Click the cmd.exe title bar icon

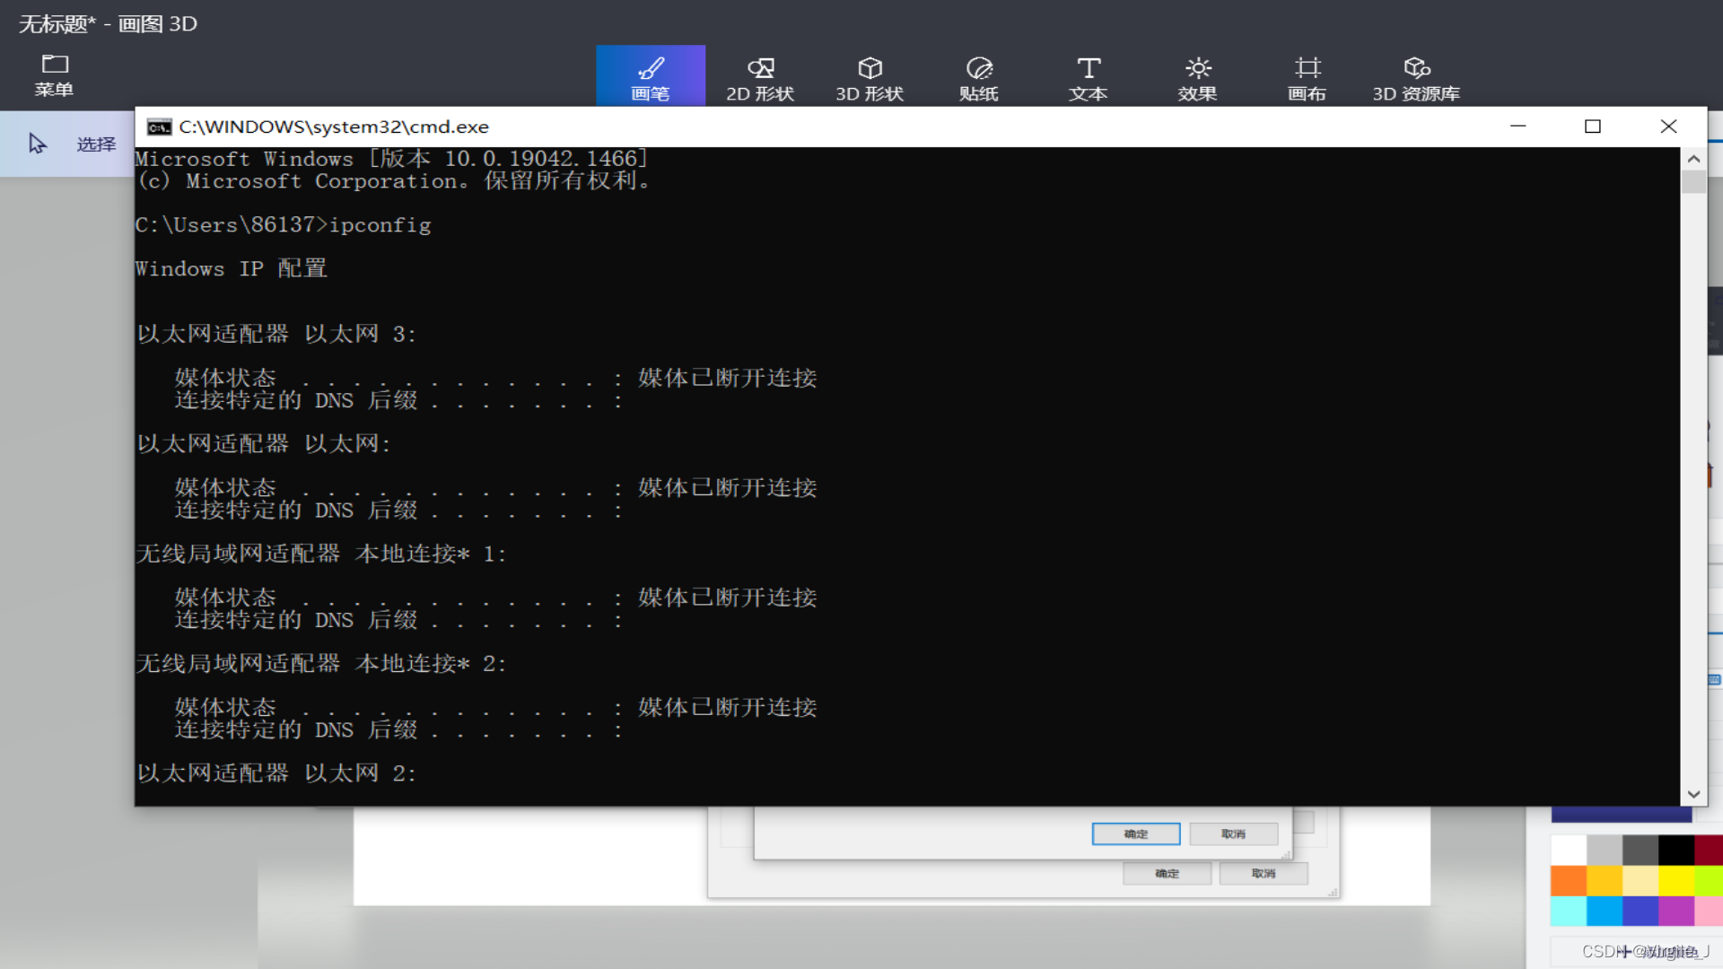[159, 127]
